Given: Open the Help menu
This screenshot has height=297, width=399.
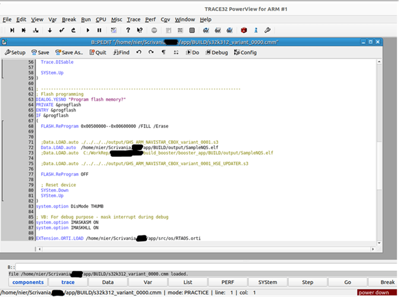Looking at the screenshot, I should tap(205, 19).
